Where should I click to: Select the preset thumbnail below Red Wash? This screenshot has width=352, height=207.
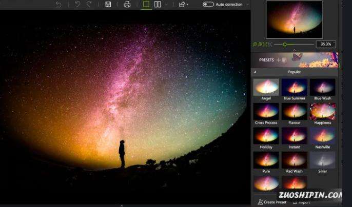point(295,182)
